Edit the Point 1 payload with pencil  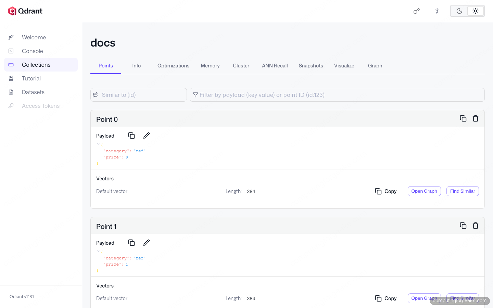pyautogui.click(x=147, y=243)
